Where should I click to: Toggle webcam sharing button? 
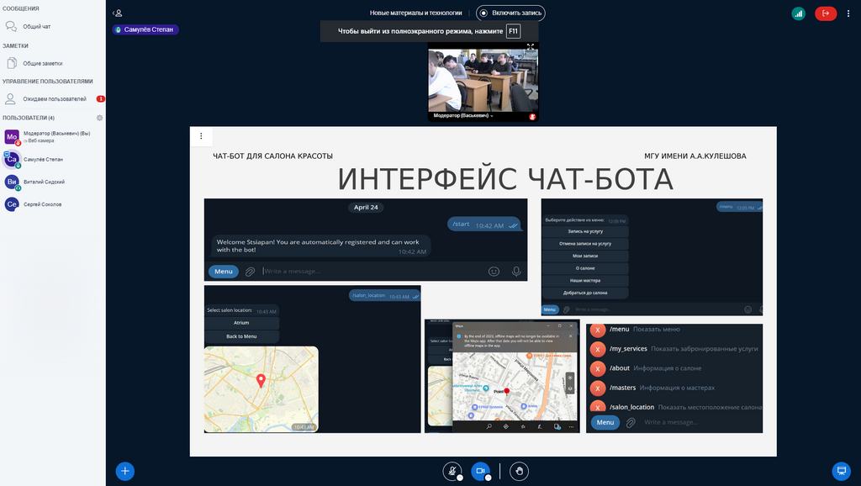pos(480,472)
